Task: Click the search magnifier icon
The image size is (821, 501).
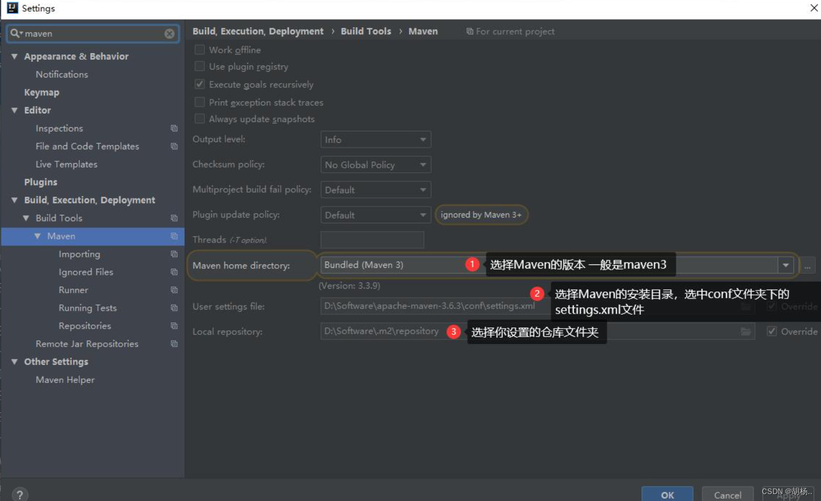Action: pos(16,34)
